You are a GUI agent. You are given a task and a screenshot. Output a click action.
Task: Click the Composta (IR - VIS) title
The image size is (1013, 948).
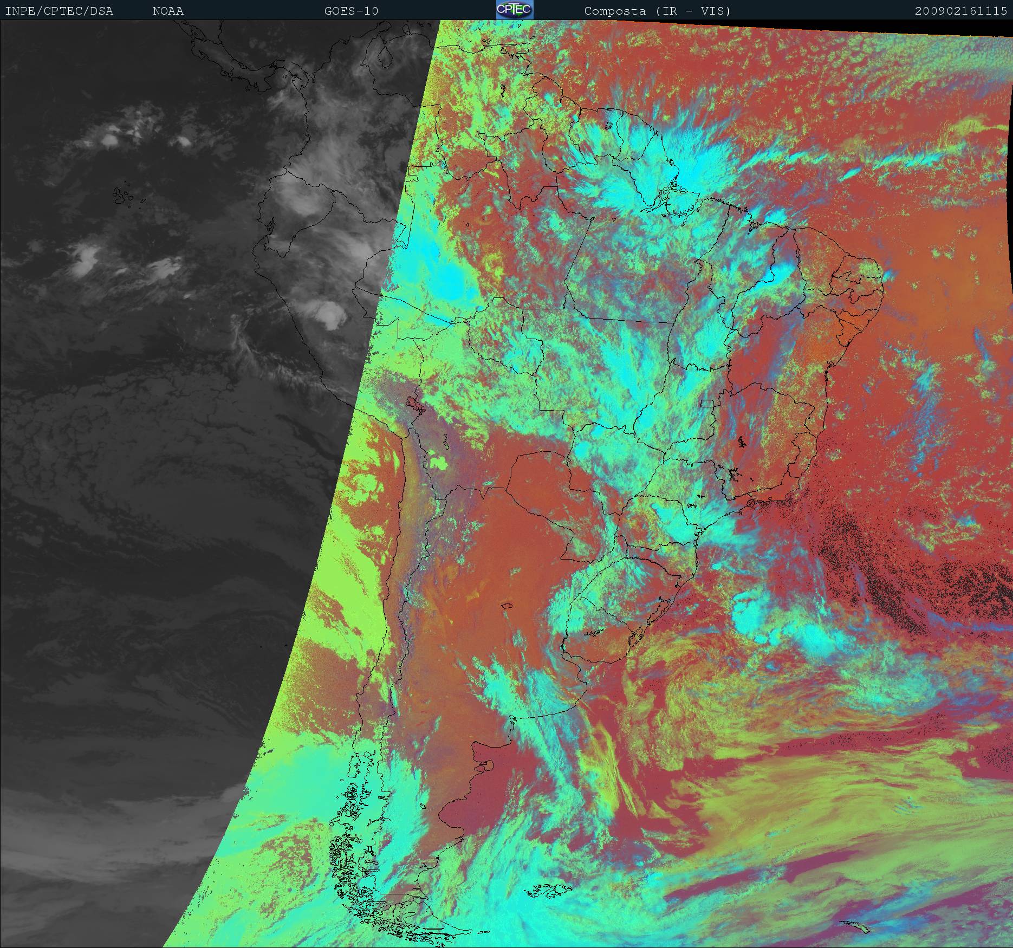click(x=658, y=11)
